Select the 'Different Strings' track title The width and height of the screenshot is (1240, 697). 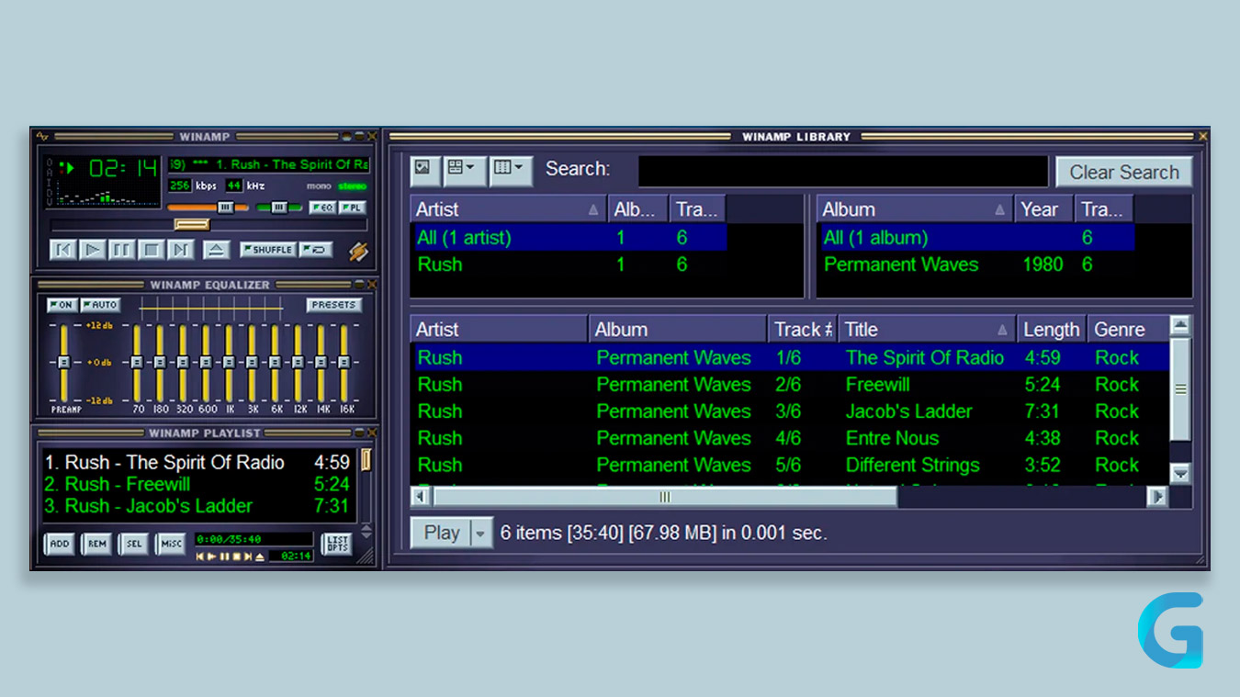point(912,465)
